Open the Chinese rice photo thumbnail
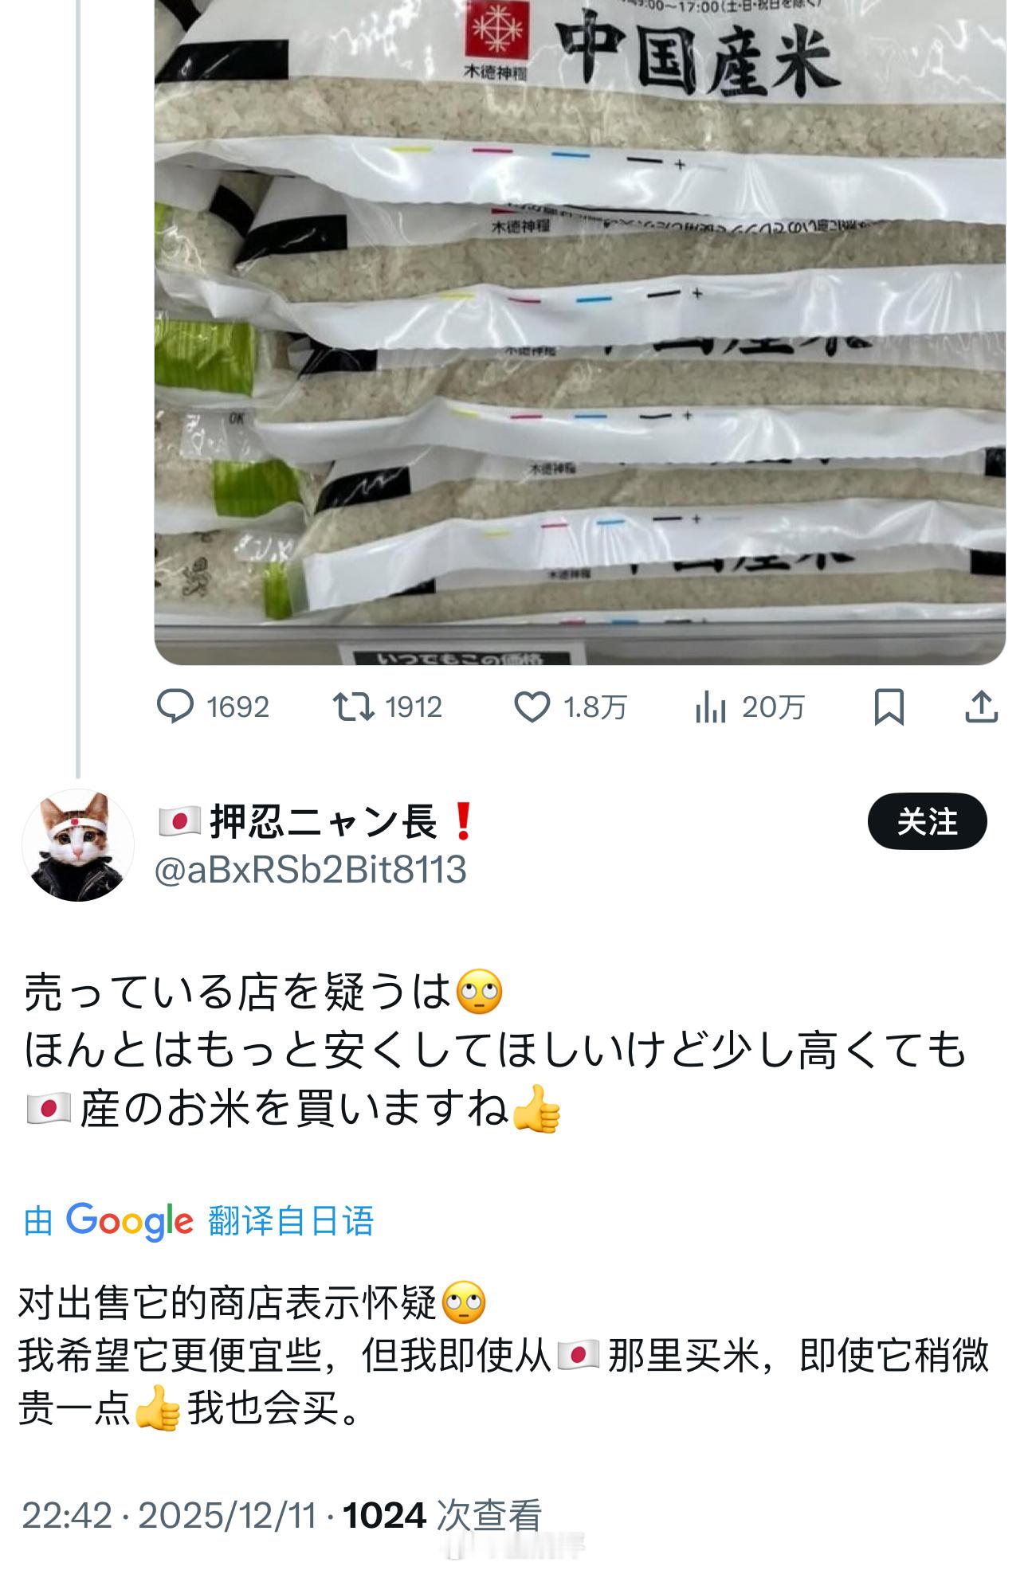Screen dimensions: 1028x1570 click(x=579, y=332)
